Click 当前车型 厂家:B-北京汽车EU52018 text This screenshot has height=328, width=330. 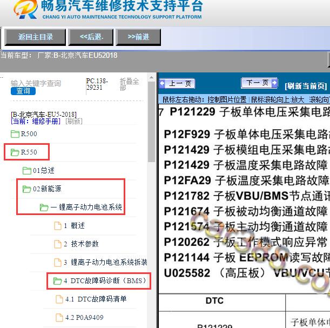[x=59, y=56]
